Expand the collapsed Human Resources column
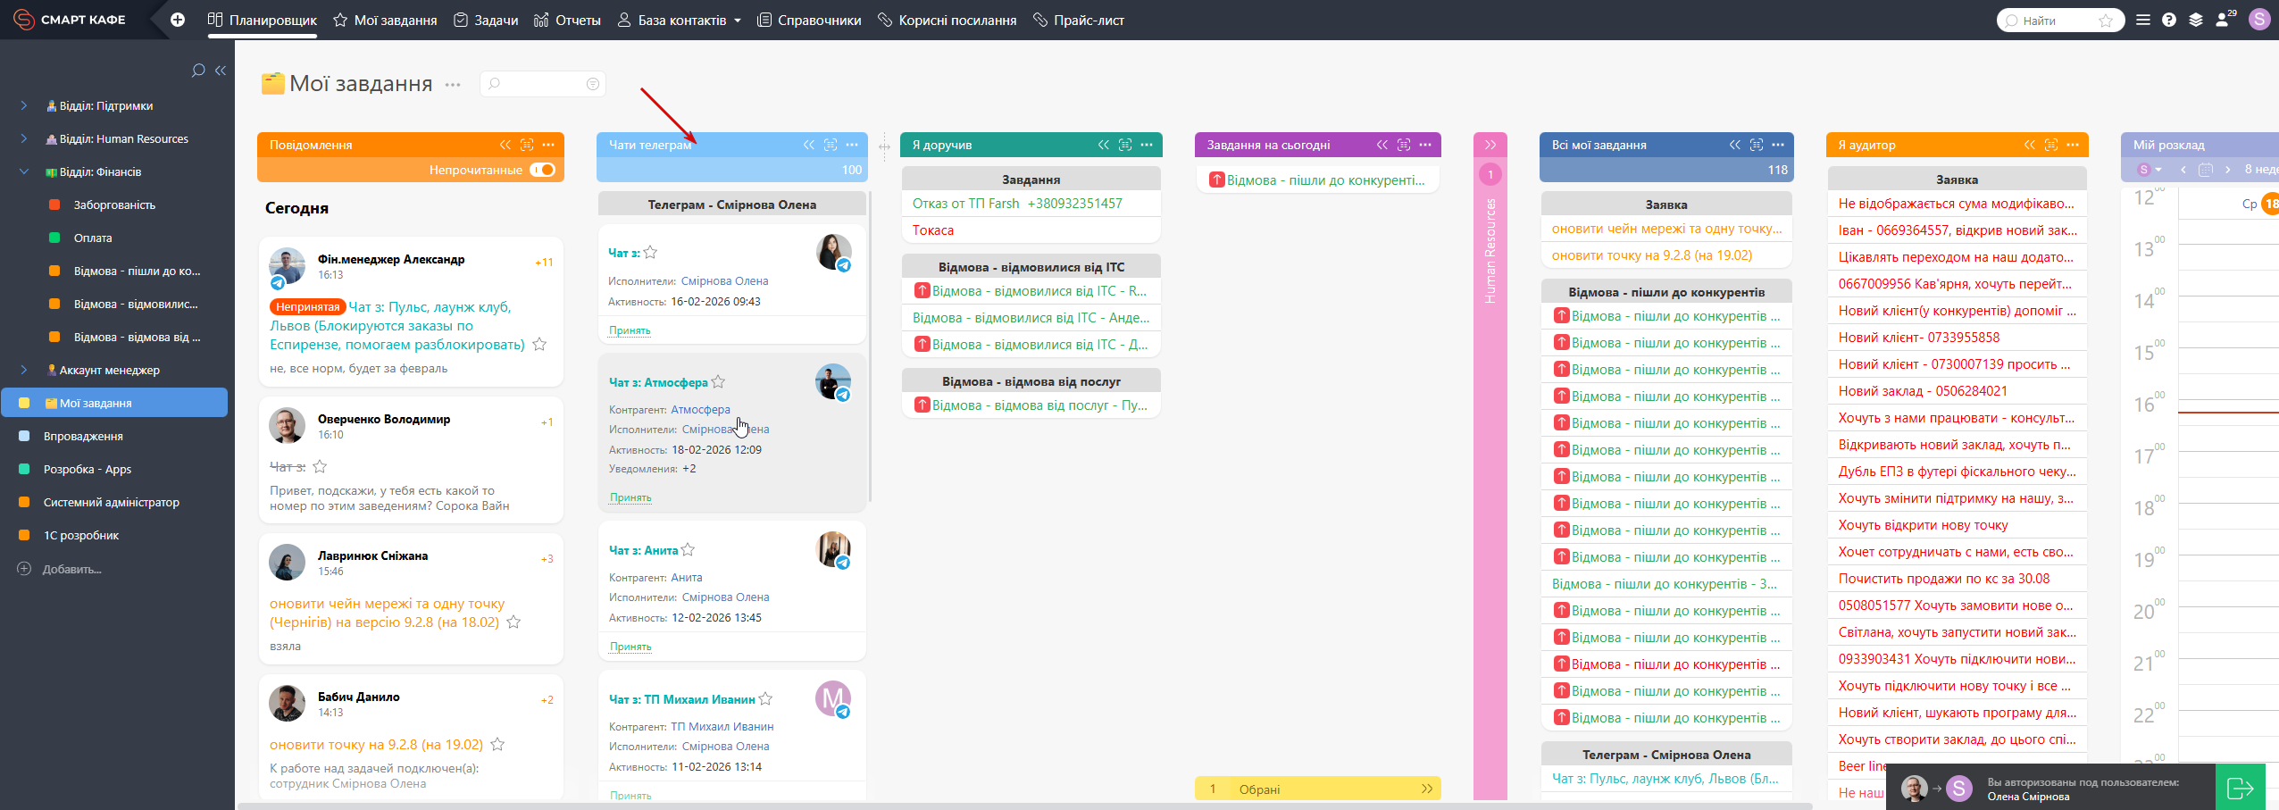The height and width of the screenshot is (810, 2279). (1490, 145)
